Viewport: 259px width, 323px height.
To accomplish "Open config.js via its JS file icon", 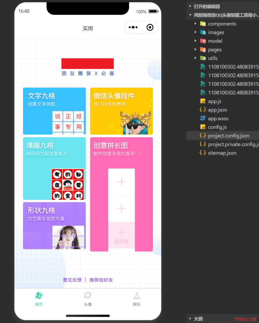I will (x=203, y=127).
